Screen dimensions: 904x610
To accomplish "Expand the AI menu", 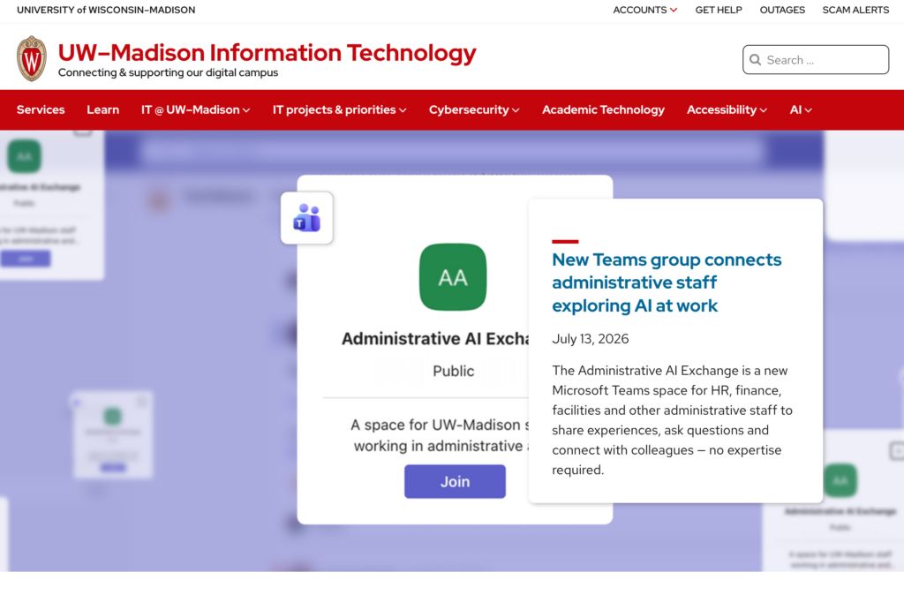I will click(x=800, y=109).
